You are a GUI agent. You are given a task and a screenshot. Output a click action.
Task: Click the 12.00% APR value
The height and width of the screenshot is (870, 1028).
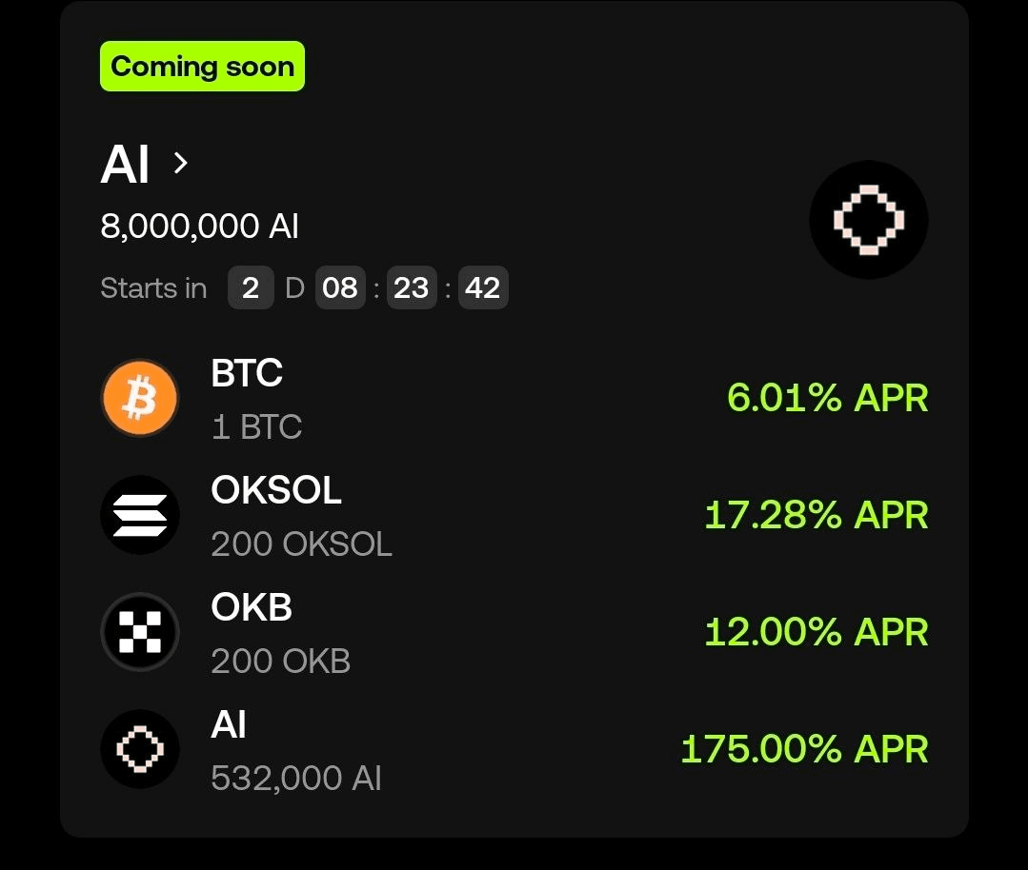coord(816,631)
